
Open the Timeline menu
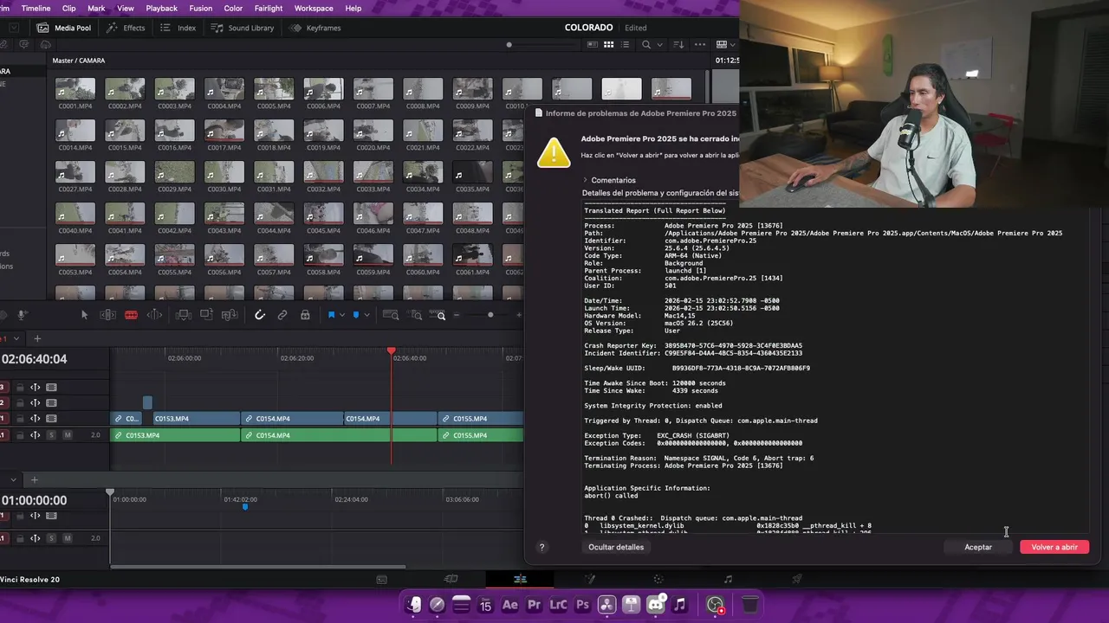36,8
